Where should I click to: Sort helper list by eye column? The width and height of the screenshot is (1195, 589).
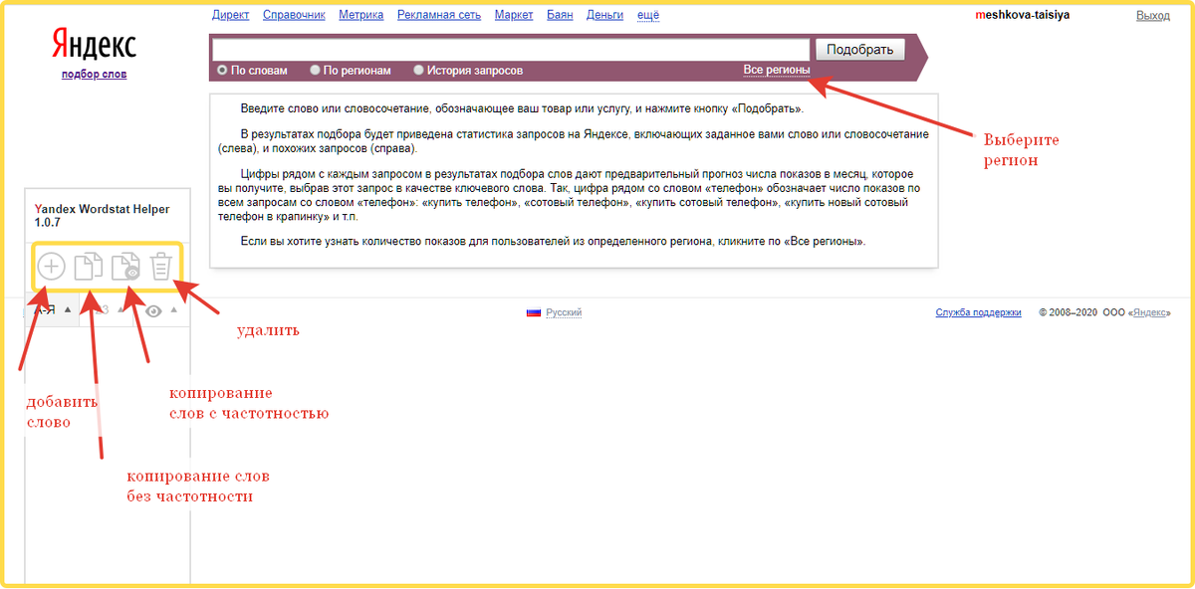(x=161, y=310)
